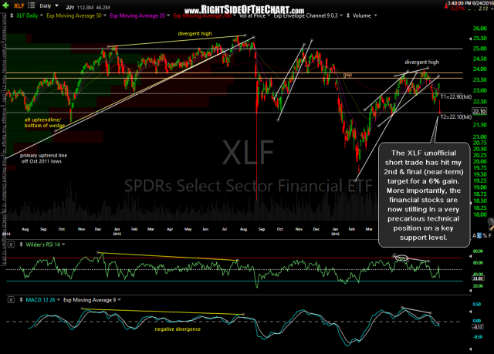Expand Vol at Price dropdown arrow

(268, 15)
